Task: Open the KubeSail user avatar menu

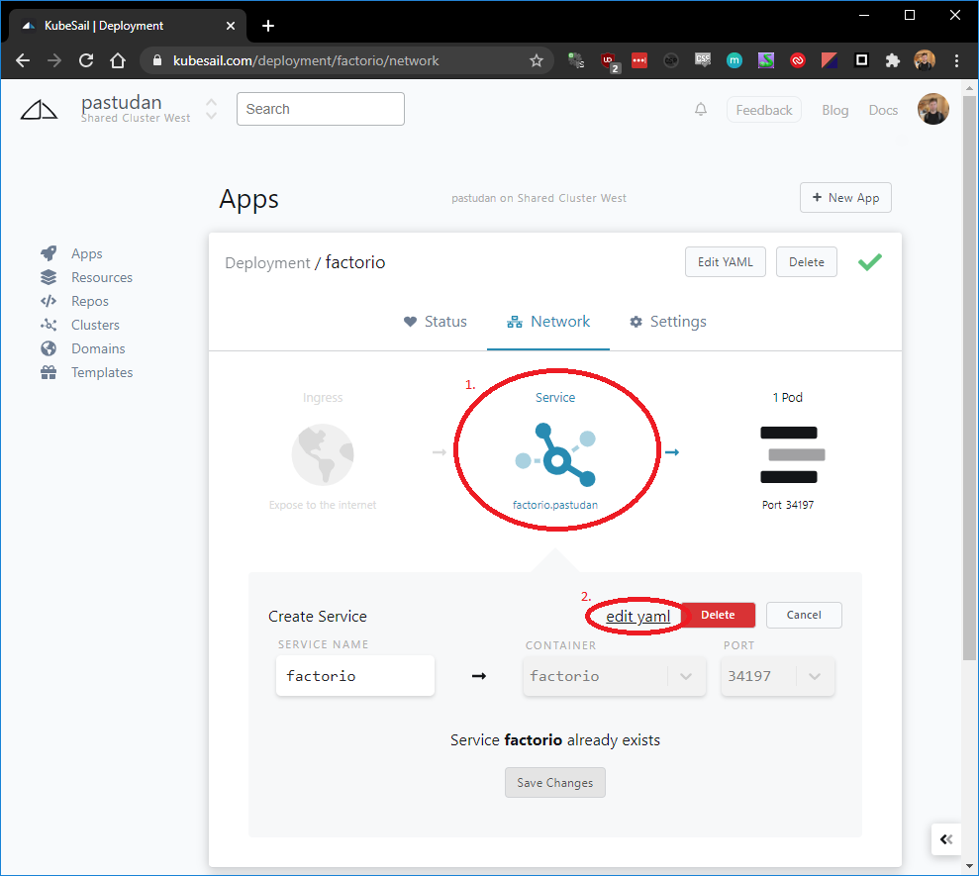Action: click(x=932, y=109)
